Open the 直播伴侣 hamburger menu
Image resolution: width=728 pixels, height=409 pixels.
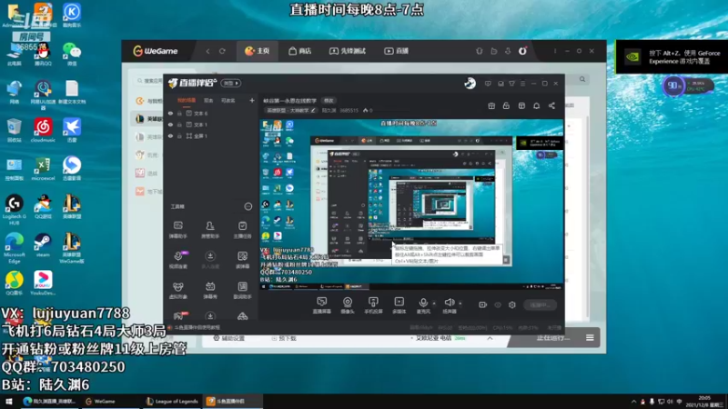522,84
